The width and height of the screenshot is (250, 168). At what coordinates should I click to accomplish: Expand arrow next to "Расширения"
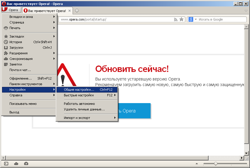coord(54,53)
